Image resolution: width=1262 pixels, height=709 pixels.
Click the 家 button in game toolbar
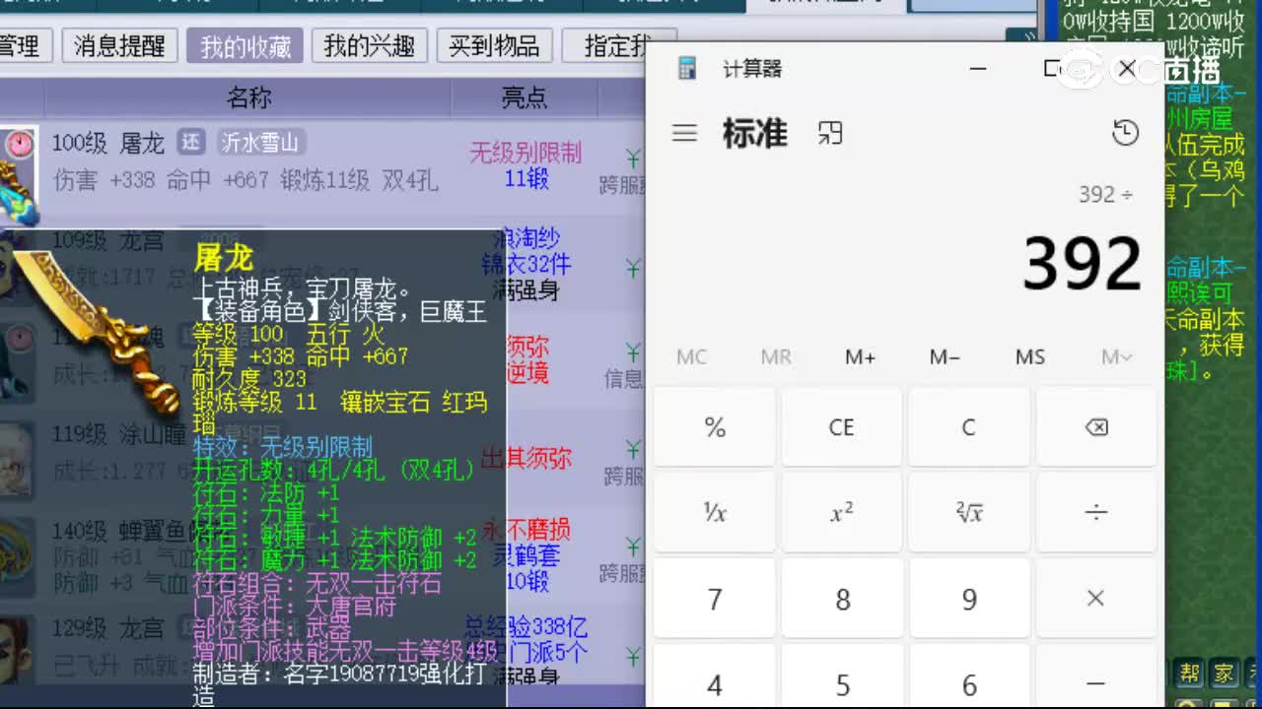click(x=1224, y=674)
